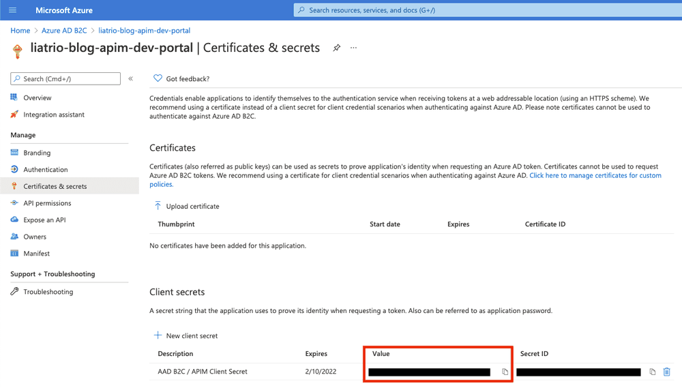Click the Manage section heading
The width and height of the screenshot is (682, 388).
23,135
